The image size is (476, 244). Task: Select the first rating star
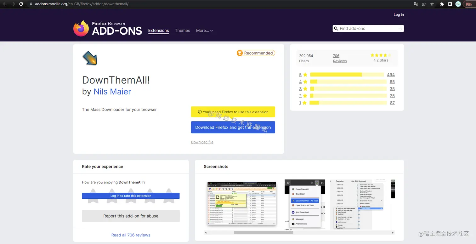tap(93, 196)
